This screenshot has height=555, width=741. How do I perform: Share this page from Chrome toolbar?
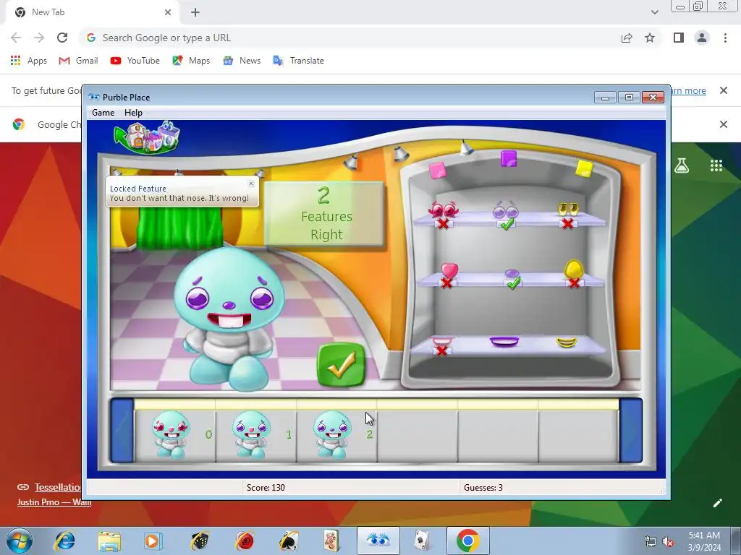(x=627, y=38)
